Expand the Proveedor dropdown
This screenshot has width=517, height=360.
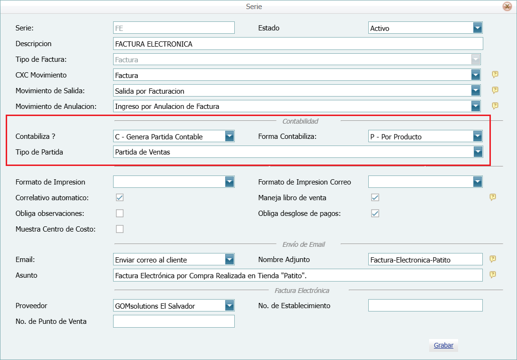point(229,306)
